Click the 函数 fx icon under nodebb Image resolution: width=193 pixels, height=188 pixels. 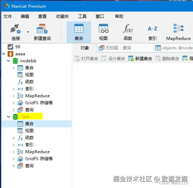(x=20, y=82)
